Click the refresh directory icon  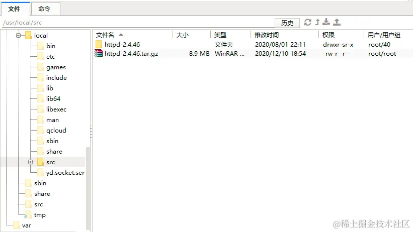coord(308,23)
